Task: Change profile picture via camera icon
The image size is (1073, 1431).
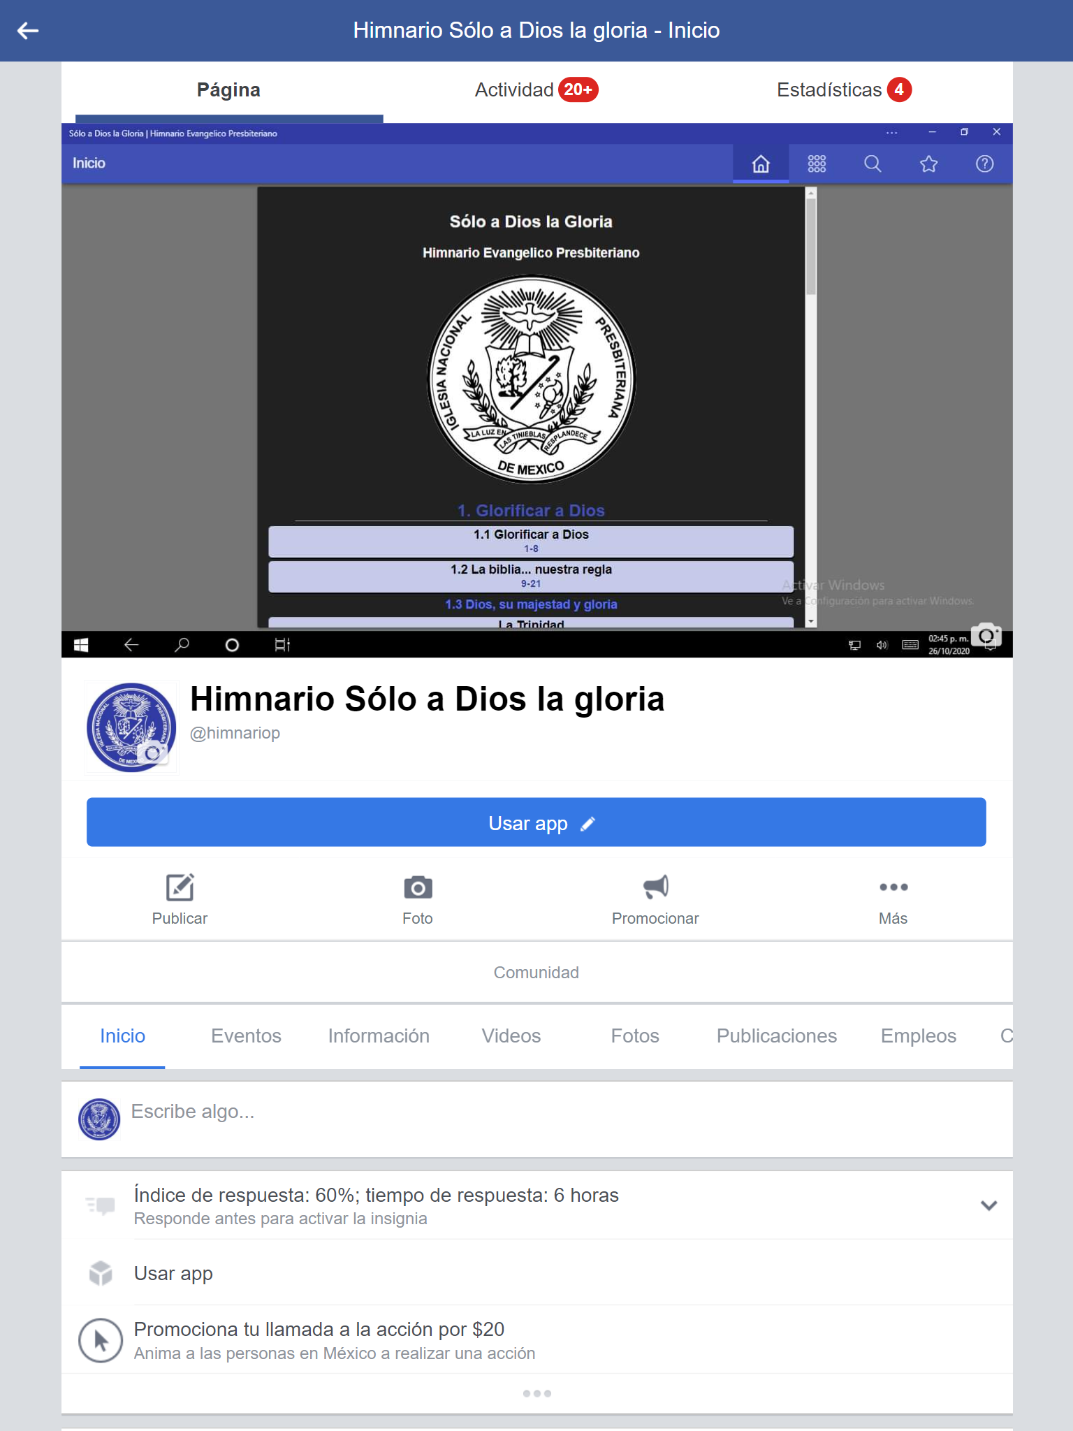Action: coord(152,753)
